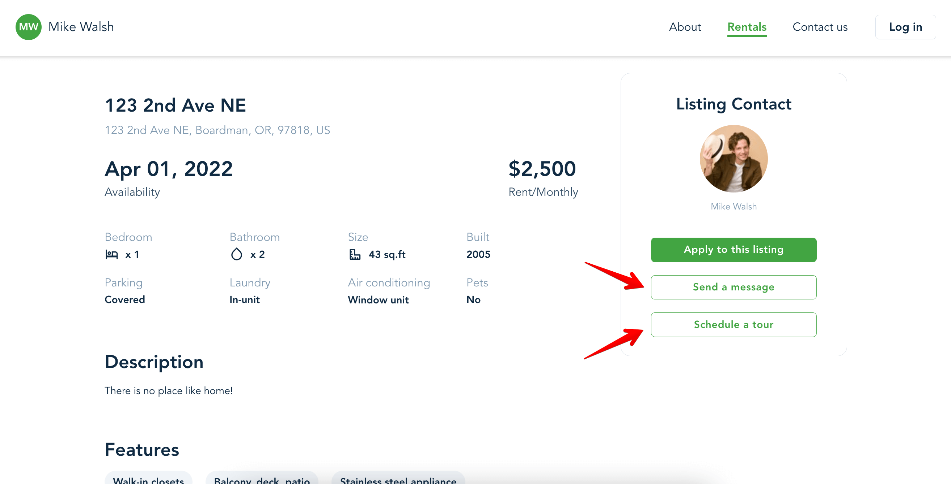
Task: Click the size floor plan icon
Action: [x=355, y=254]
